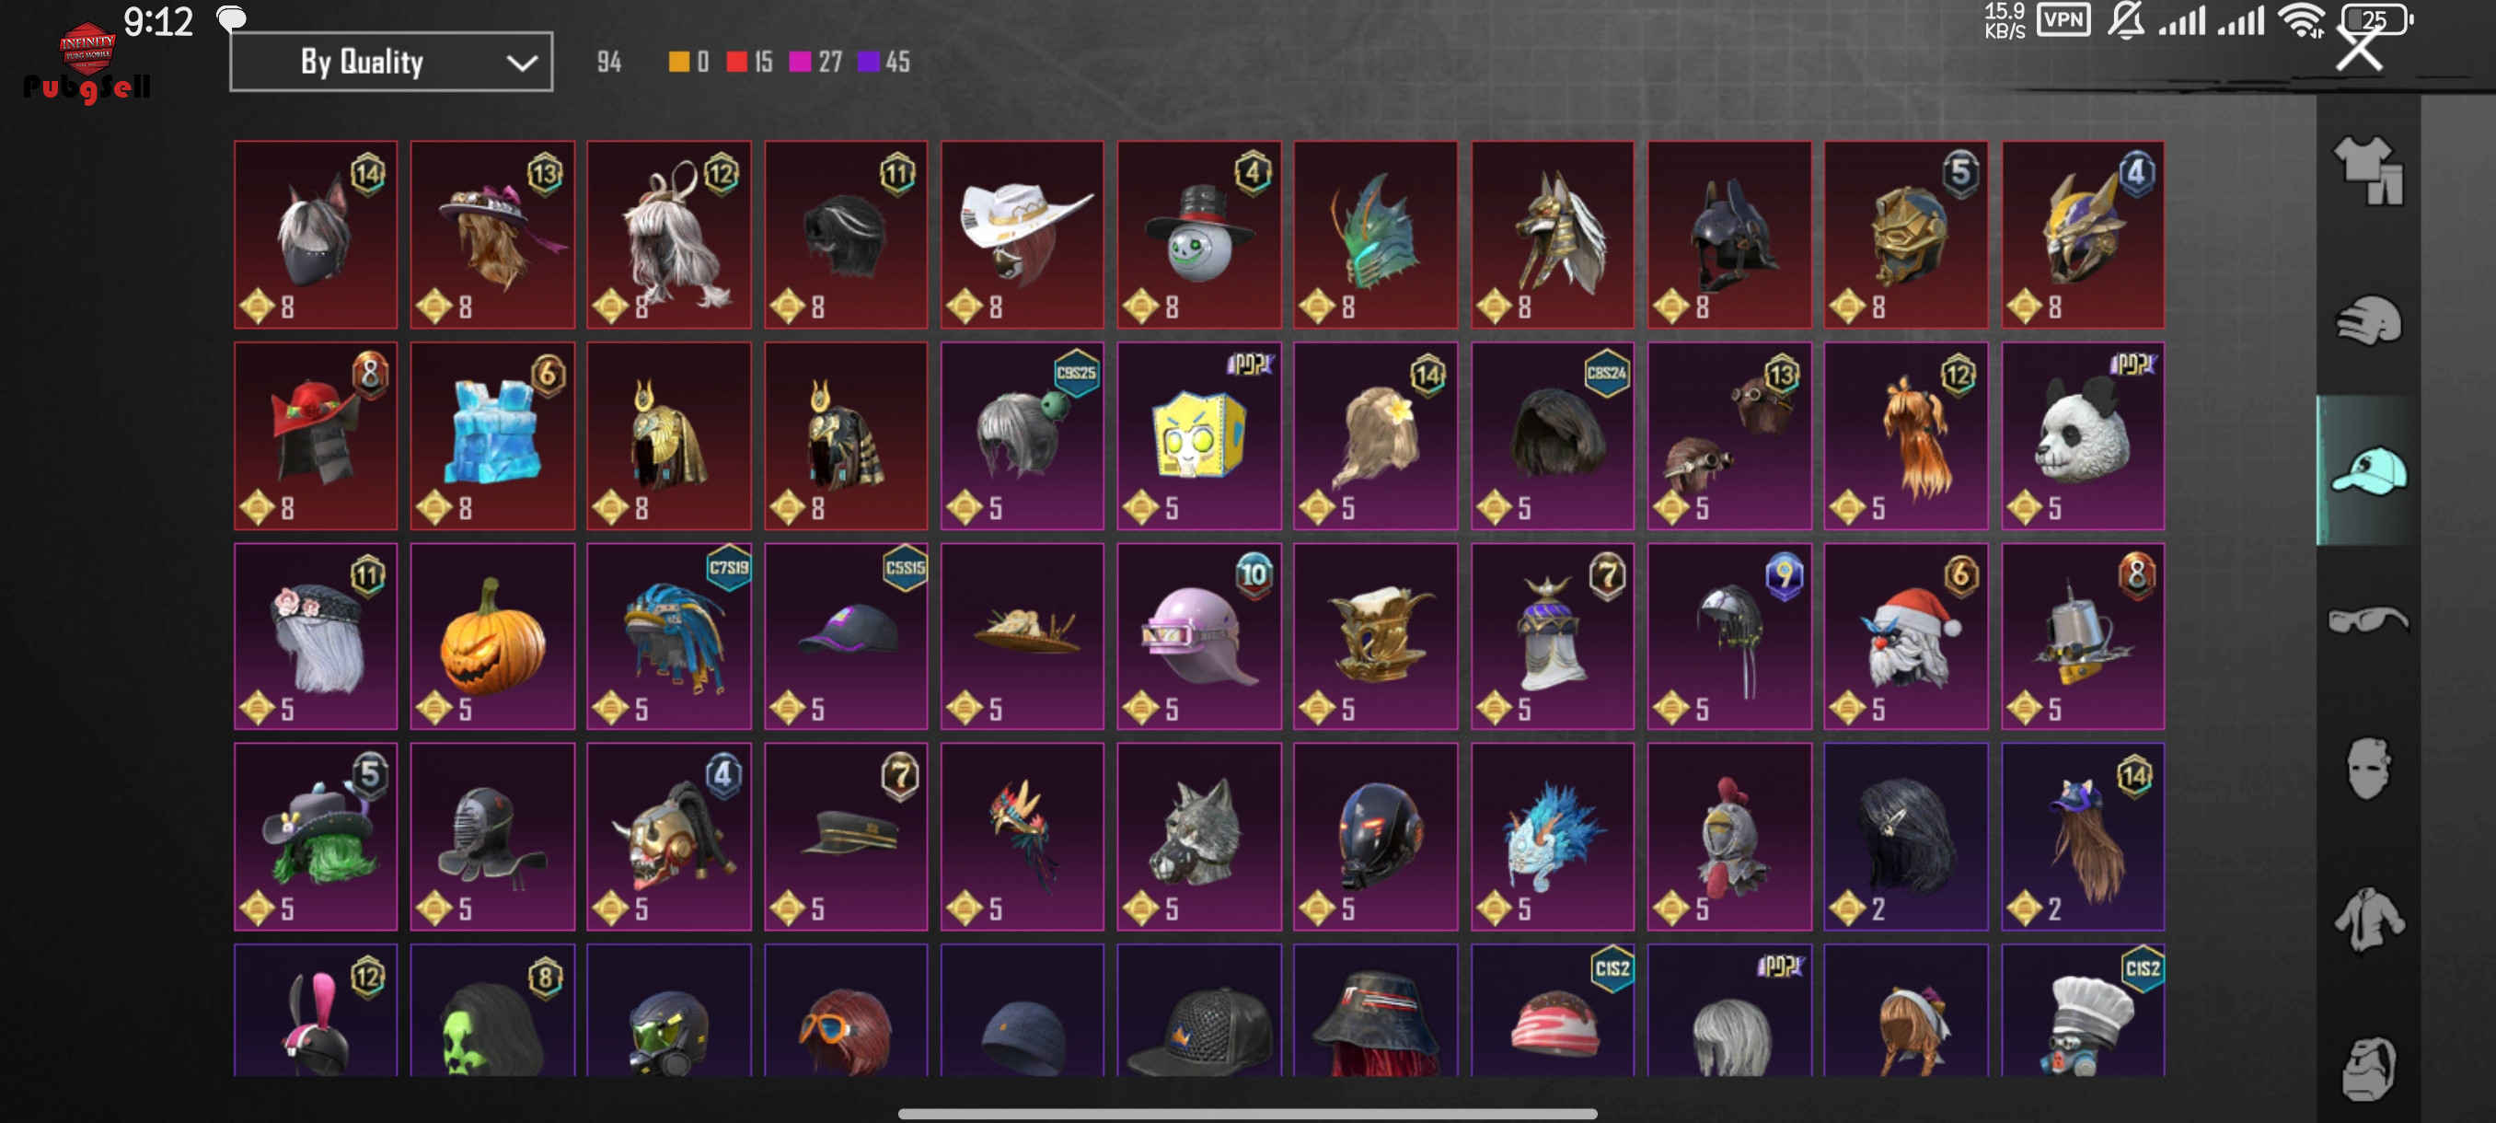Click the dropdown chevron next to By Quality
2496x1123 pixels.
(521, 63)
